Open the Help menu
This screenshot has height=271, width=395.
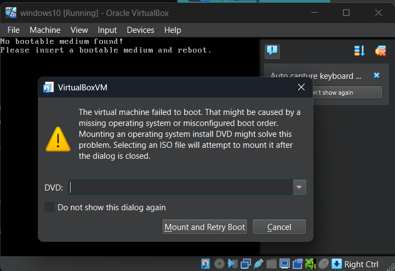click(173, 30)
